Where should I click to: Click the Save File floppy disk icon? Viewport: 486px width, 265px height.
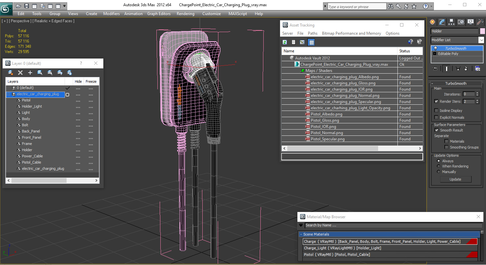[27, 6]
